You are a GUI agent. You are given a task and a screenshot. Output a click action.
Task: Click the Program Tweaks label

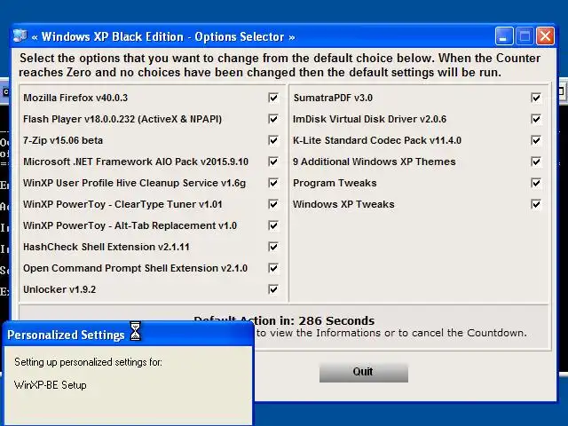pyautogui.click(x=335, y=183)
